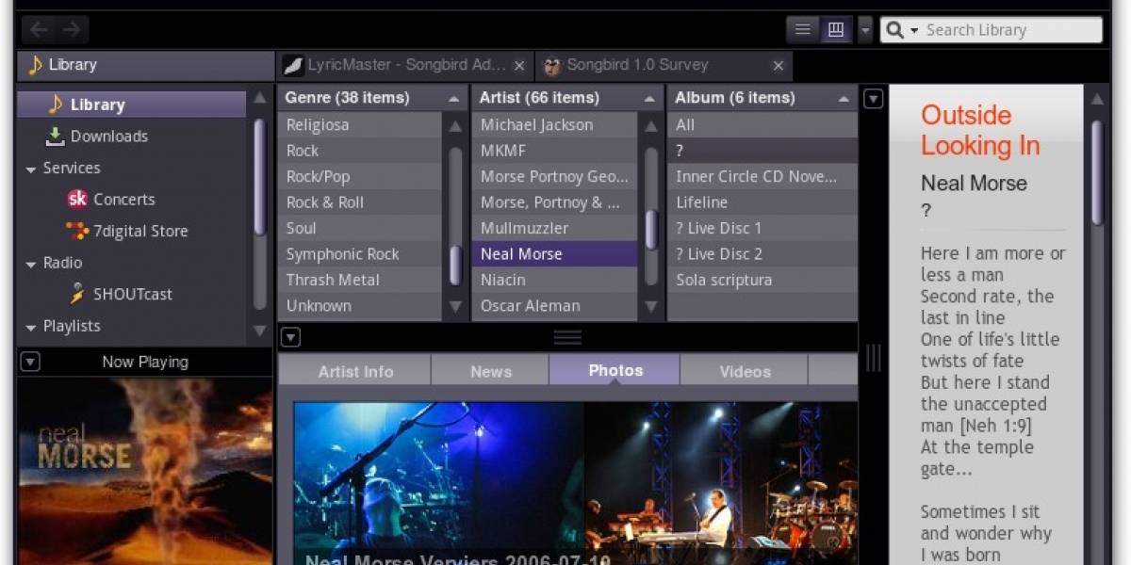Toggle the Now Playing pane dropdown
Viewport: 1131px width, 565px height.
point(30,362)
